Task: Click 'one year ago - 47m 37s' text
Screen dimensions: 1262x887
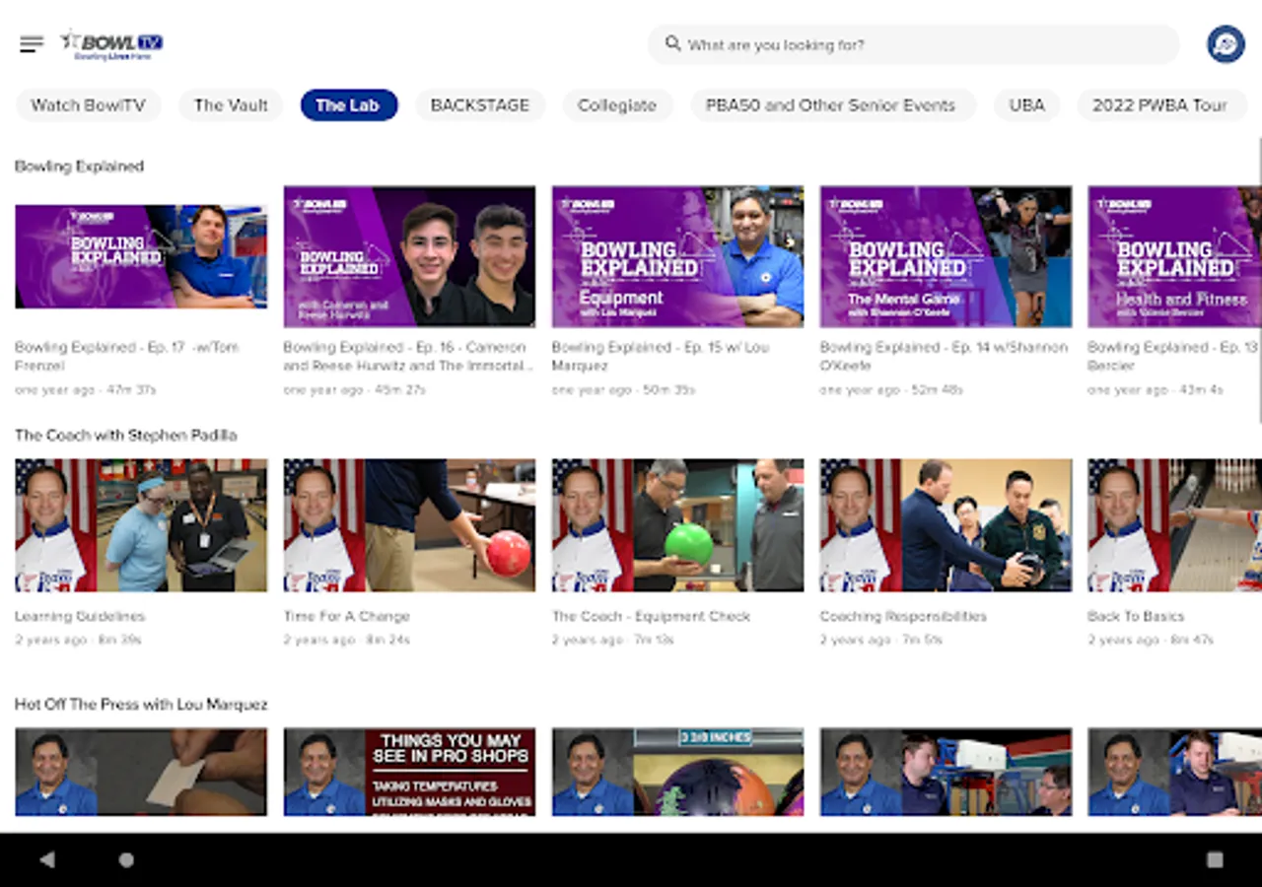Action: click(86, 390)
